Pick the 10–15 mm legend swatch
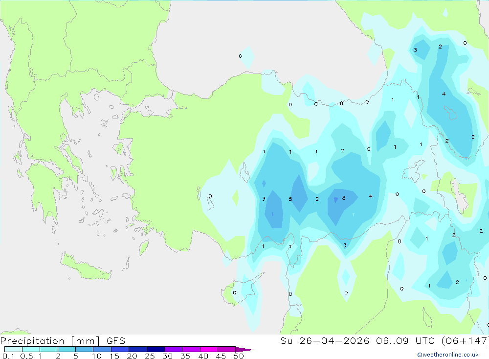The width and height of the screenshot is (489, 359). 102,349
